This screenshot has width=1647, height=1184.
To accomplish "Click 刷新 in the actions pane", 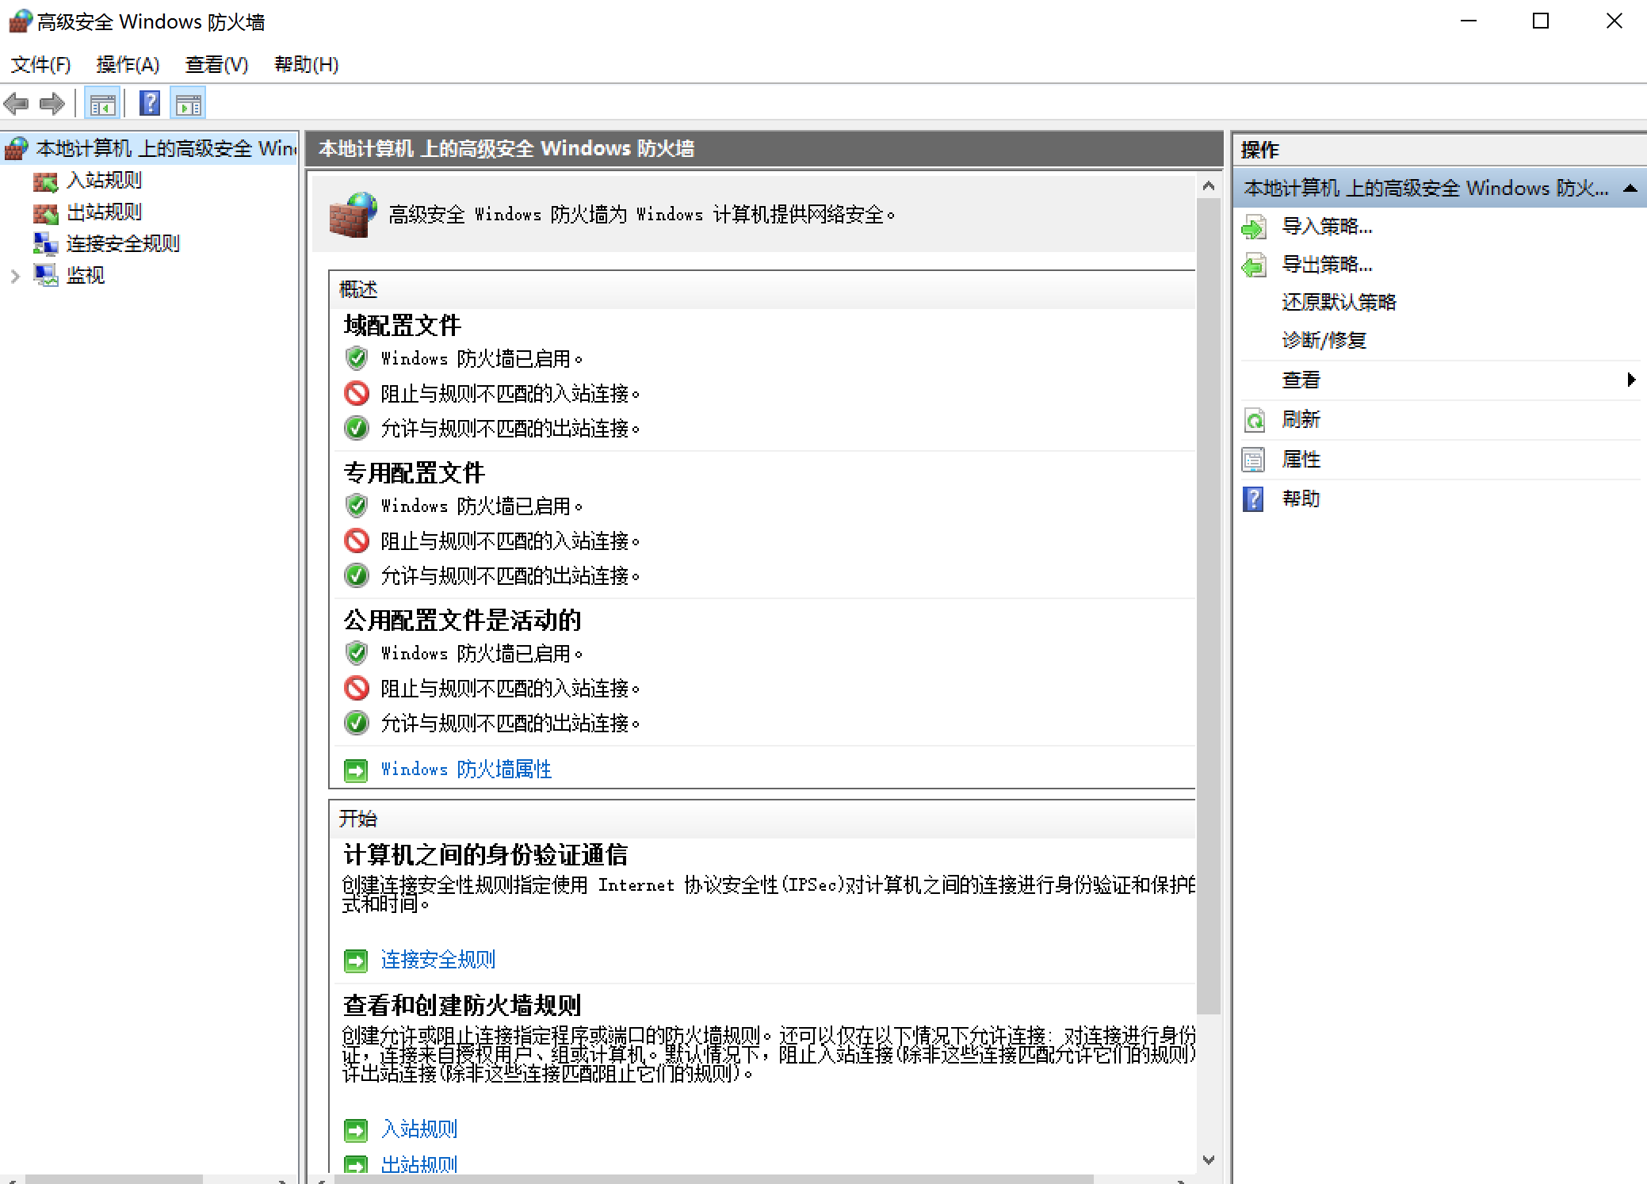I will (1301, 420).
